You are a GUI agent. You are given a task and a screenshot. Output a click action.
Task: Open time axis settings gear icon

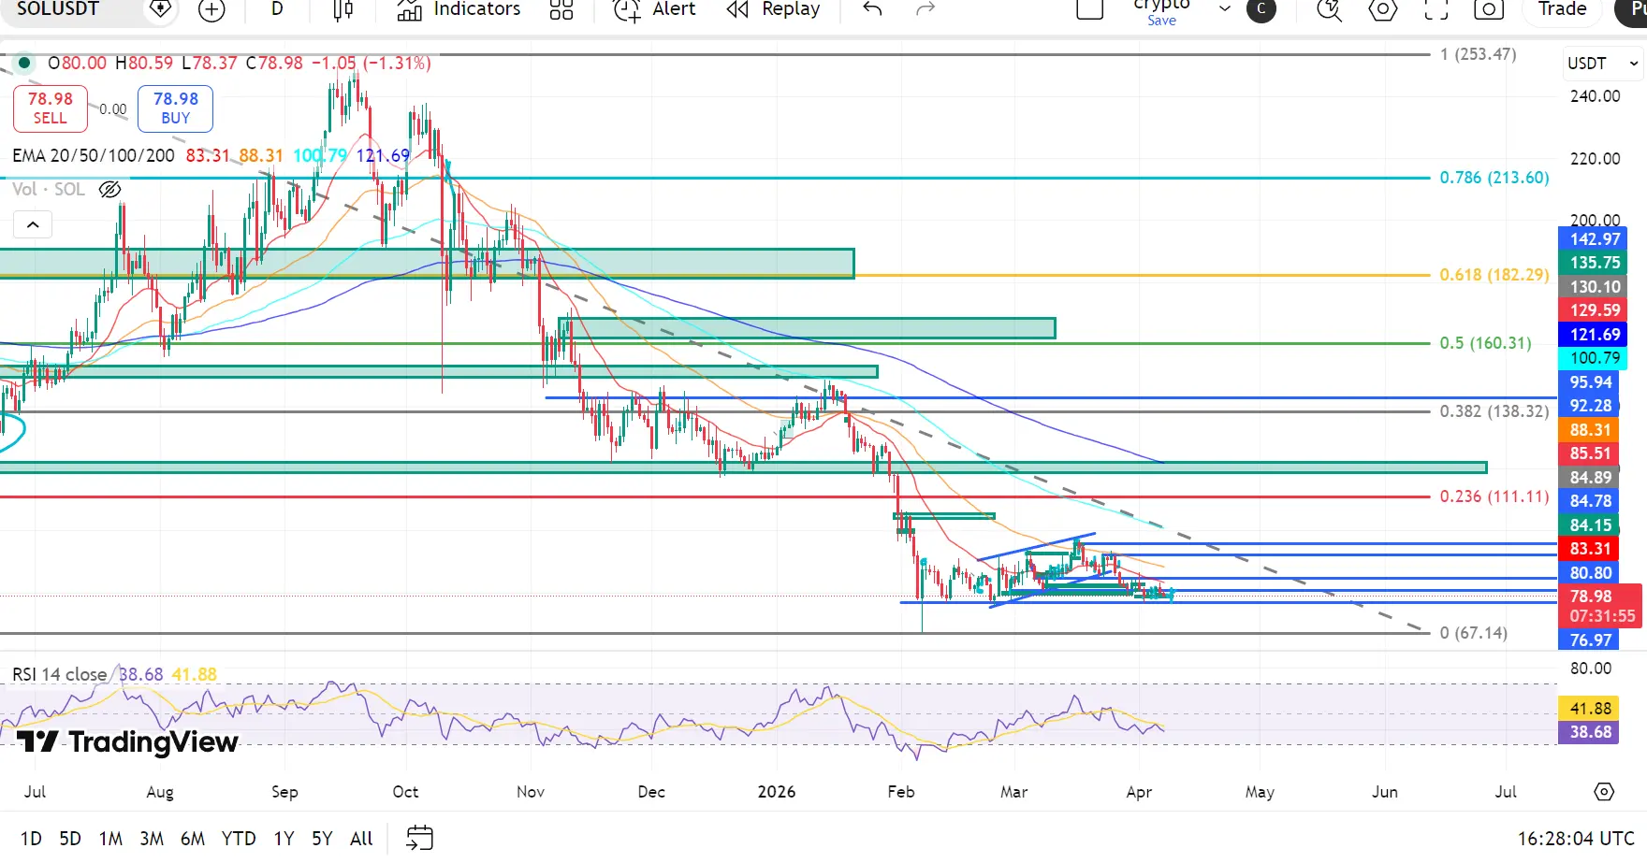(1604, 792)
